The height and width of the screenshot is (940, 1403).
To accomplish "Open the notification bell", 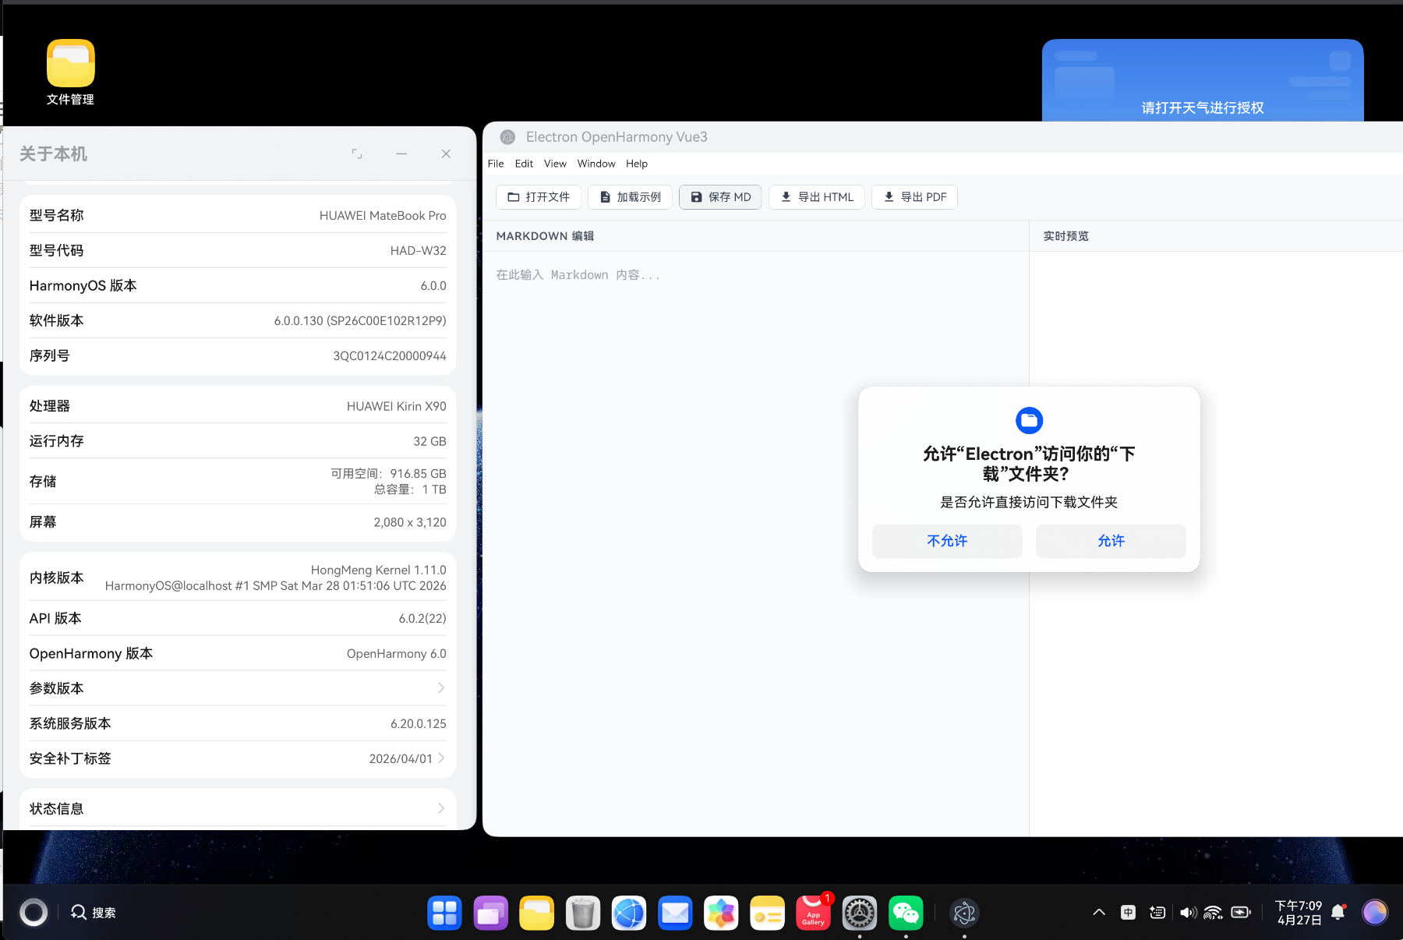I will [x=1338, y=912].
